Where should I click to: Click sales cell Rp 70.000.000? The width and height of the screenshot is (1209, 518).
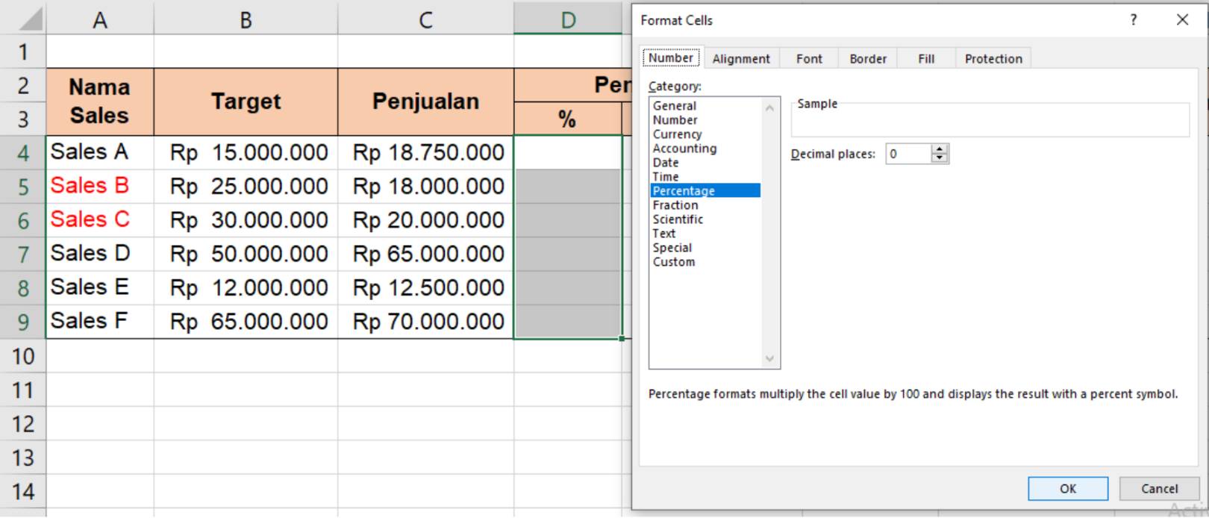(425, 321)
